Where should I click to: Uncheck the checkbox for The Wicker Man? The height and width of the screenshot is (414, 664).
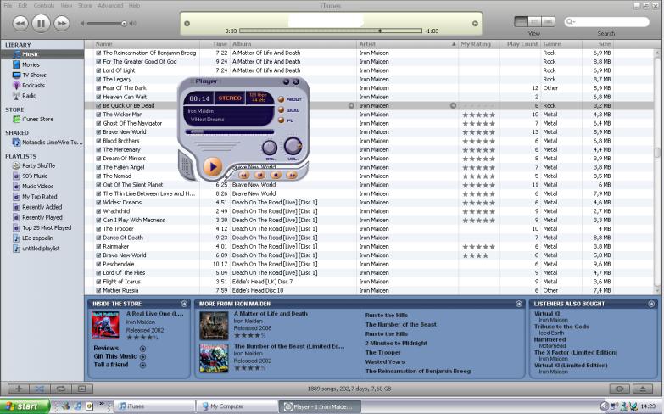point(98,115)
